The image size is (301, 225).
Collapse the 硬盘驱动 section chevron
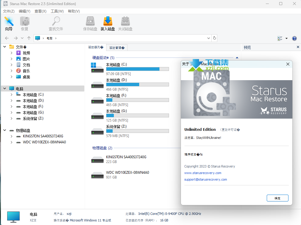tap(237, 58)
